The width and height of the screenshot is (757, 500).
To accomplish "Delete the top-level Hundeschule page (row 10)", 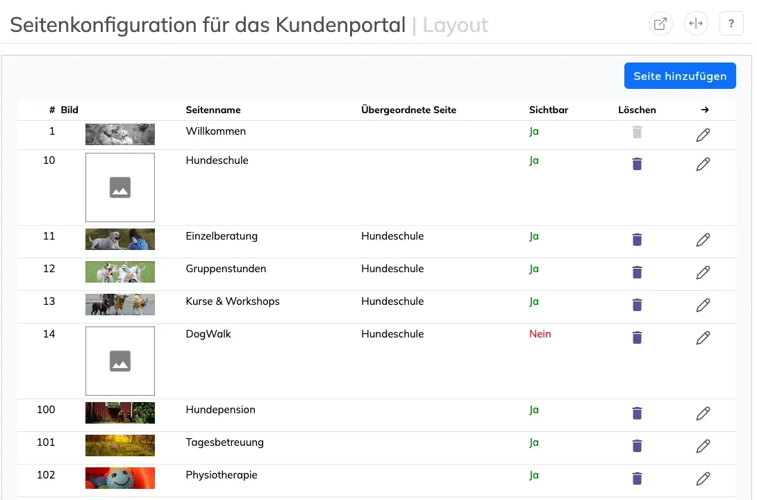I will click(x=637, y=164).
